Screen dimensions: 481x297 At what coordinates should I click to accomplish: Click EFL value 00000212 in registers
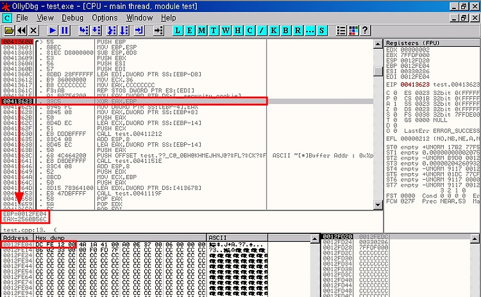click(415, 139)
